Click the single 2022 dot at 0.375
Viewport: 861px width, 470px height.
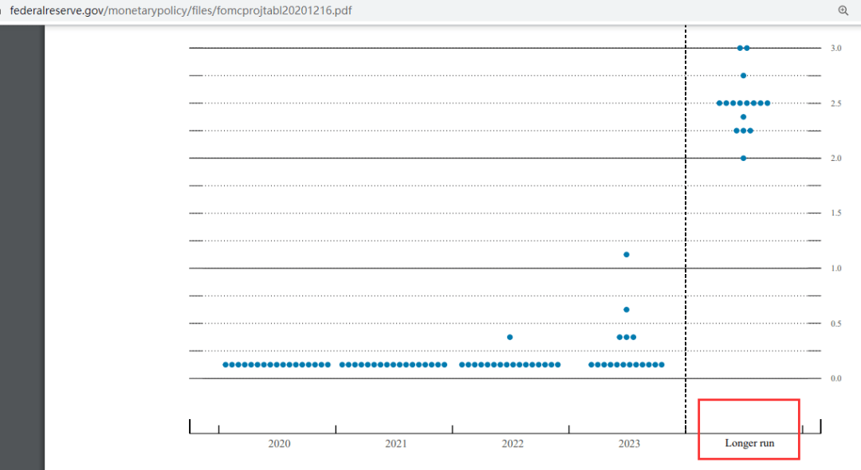pos(509,337)
